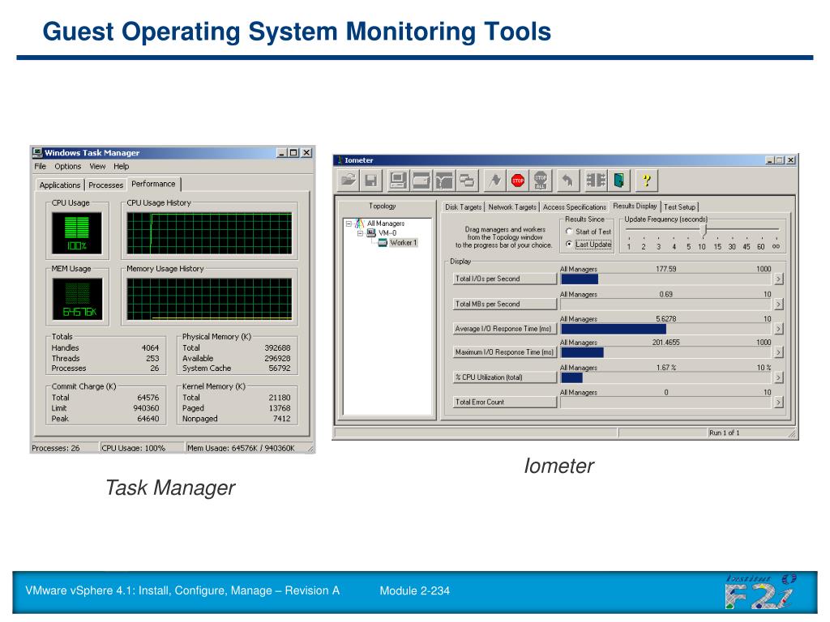The image size is (830, 622).
Task: Open the File menu in Task Manager
Action: click(x=41, y=166)
